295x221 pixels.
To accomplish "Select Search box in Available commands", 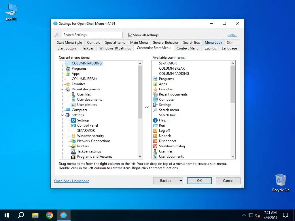I will [167, 115].
